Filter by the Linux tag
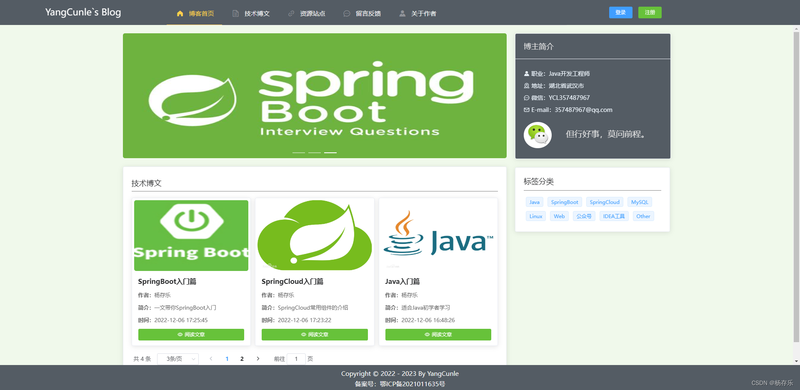Image resolution: width=800 pixels, height=390 pixels. pyautogui.click(x=536, y=216)
